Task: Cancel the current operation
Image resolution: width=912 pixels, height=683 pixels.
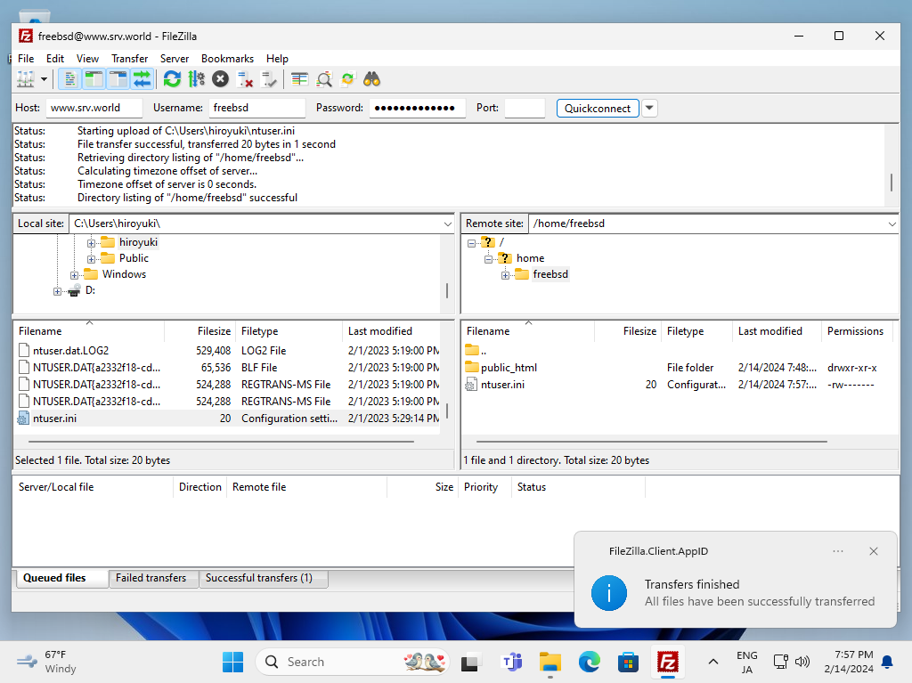Action: click(221, 79)
